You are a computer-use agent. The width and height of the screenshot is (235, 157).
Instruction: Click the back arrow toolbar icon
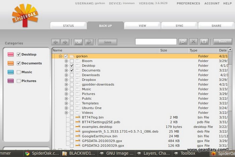point(56,42)
